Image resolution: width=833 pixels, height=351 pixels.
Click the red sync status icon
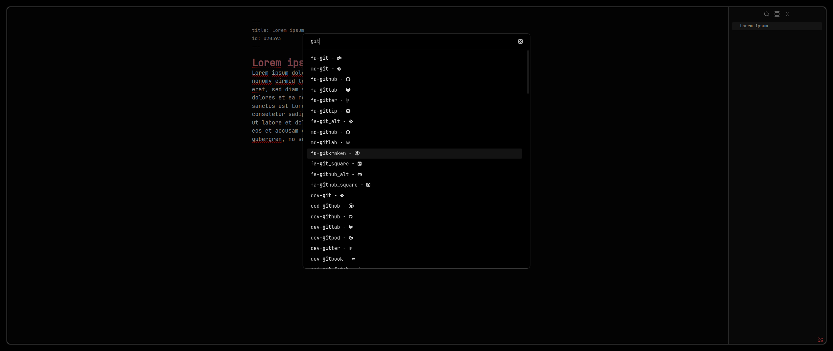pos(820,340)
